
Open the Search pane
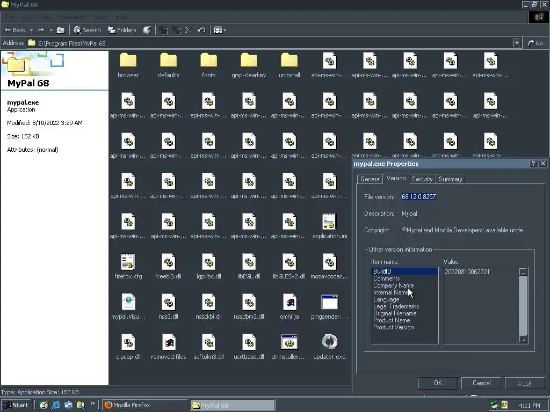[87, 30]
